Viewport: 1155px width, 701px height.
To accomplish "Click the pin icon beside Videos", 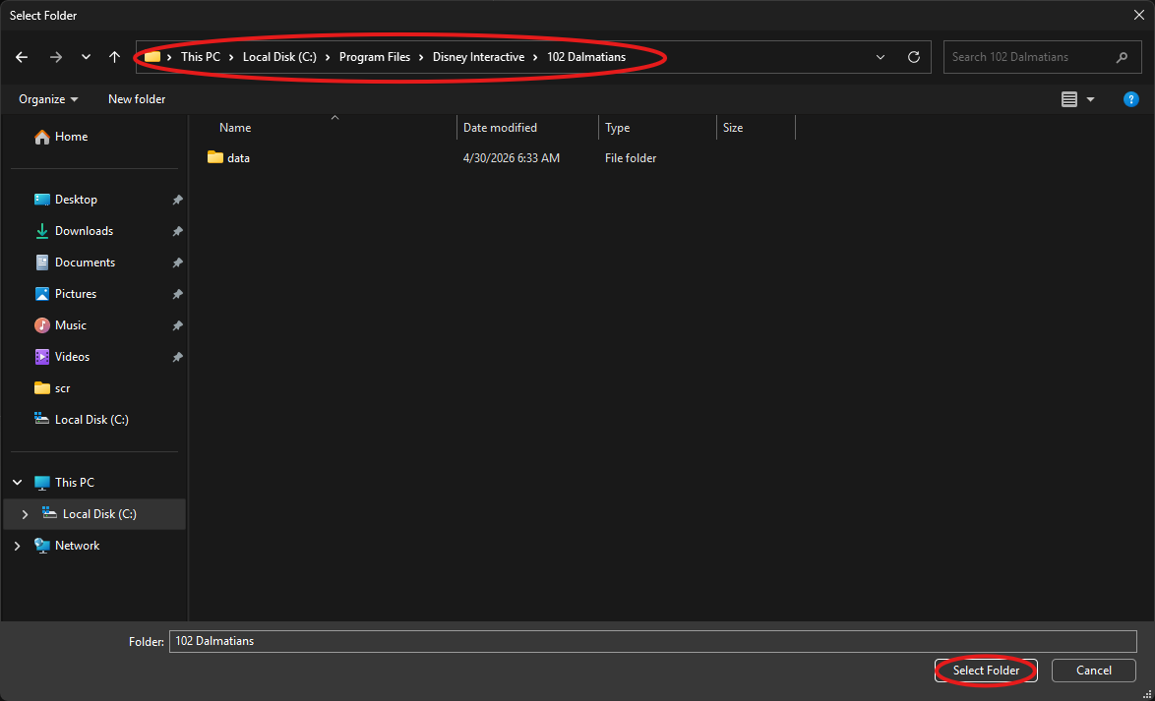I will [177, 356].
